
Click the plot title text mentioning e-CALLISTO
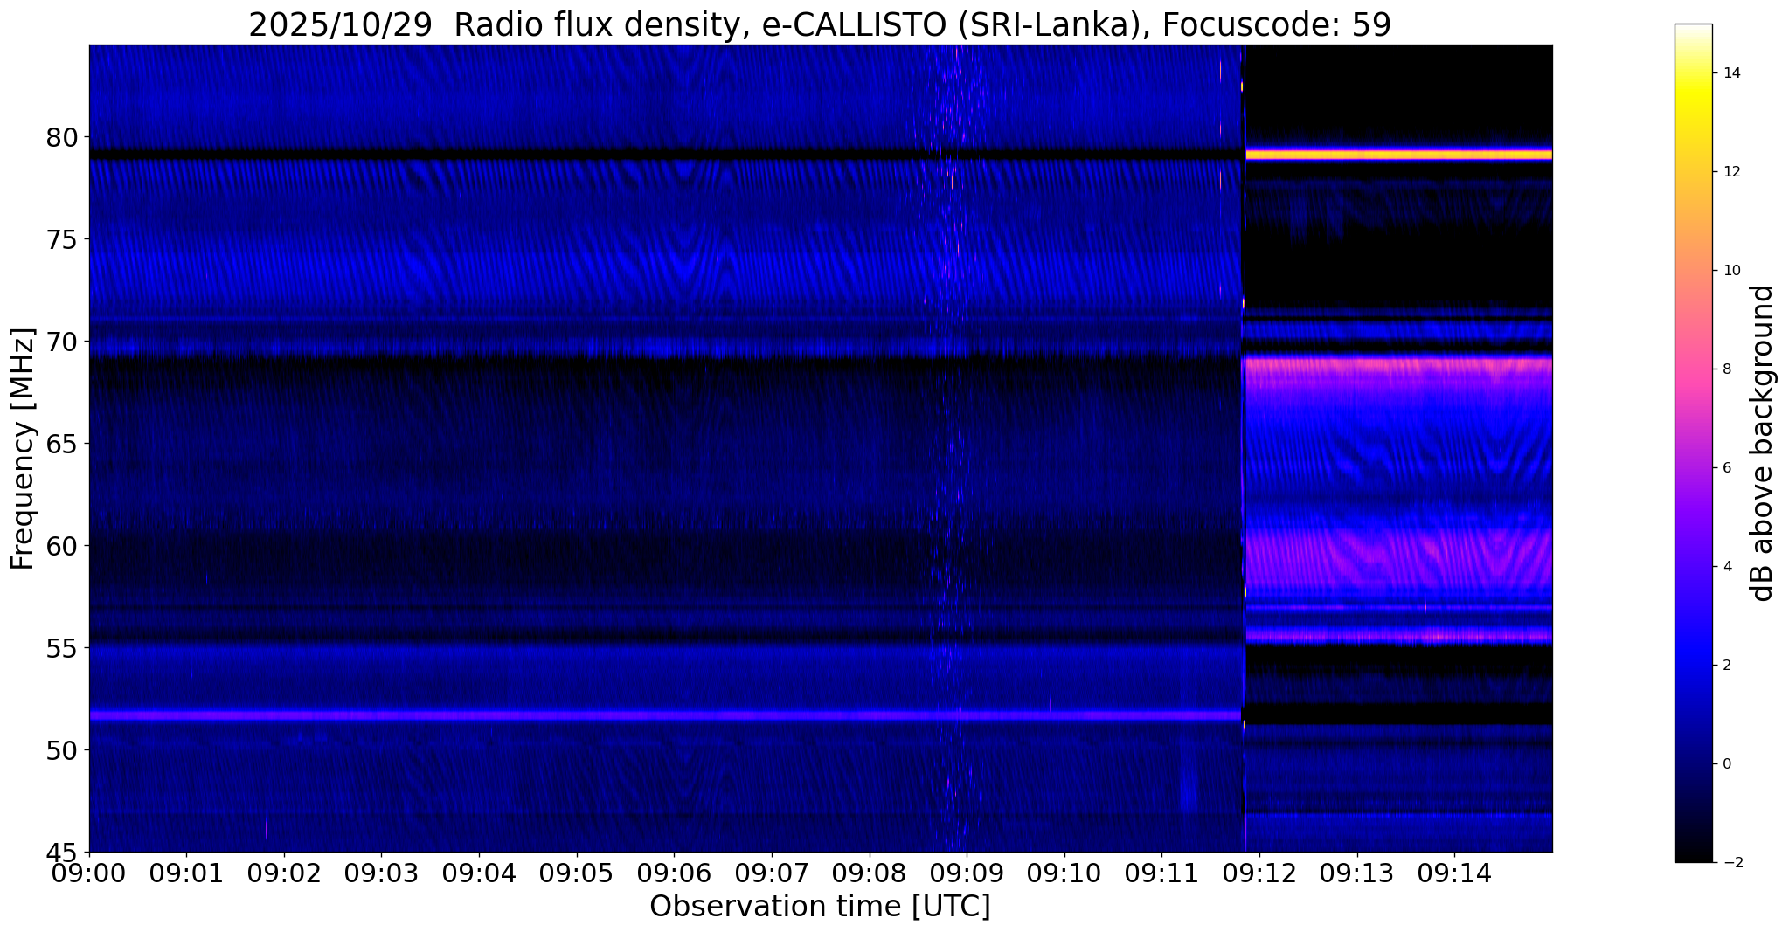820,24
